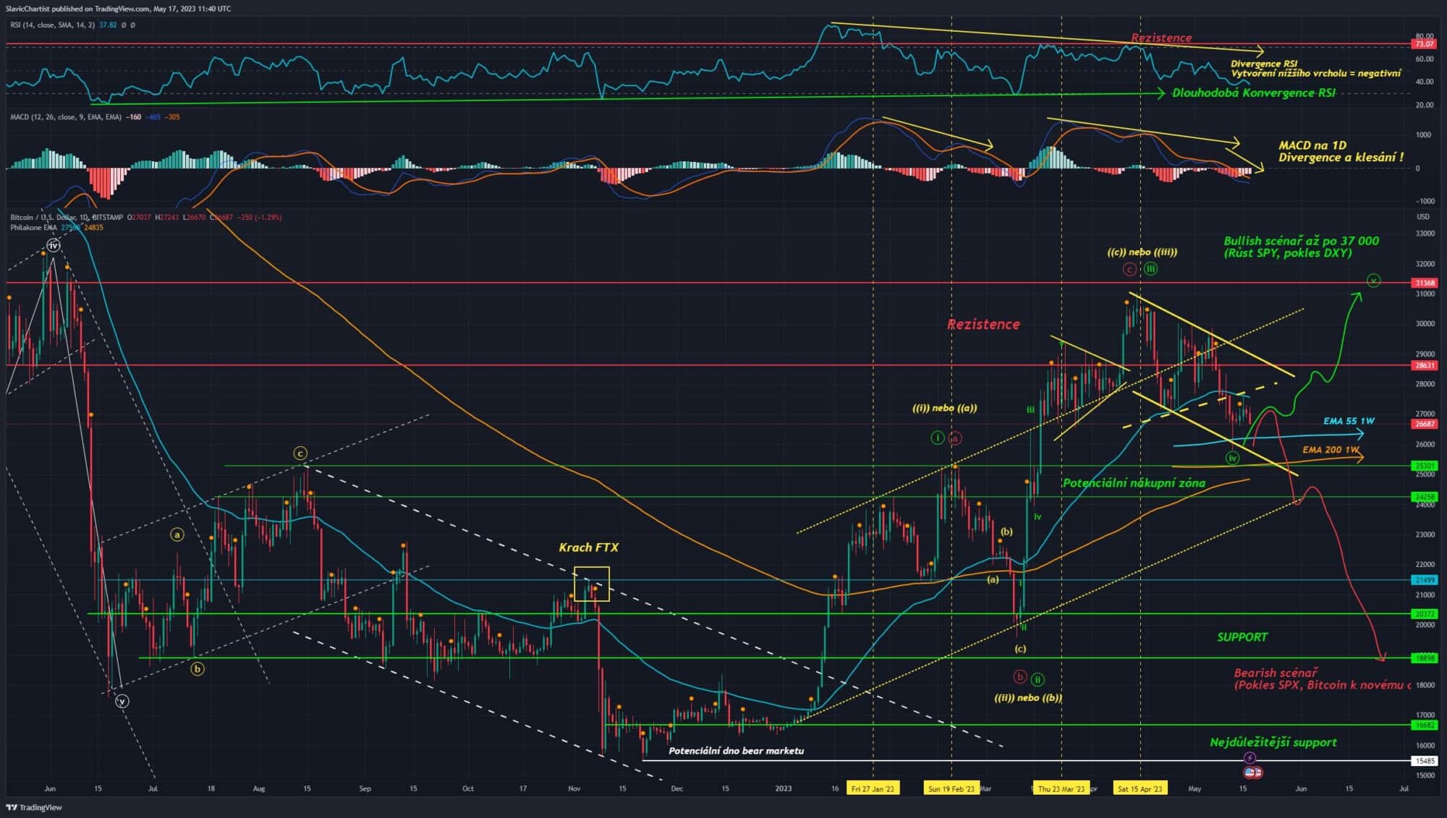Click the yellow Krach FTX rectangle
1447x818 pixels.
point(591,584)
